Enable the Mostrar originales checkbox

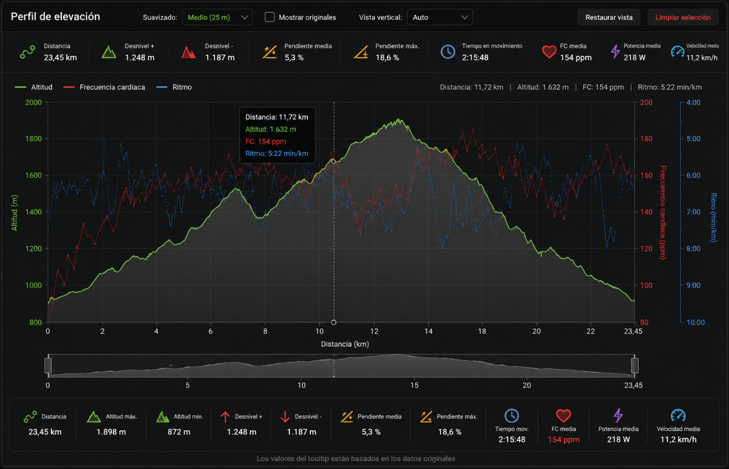pyautogui.click(x=270, y=17)
